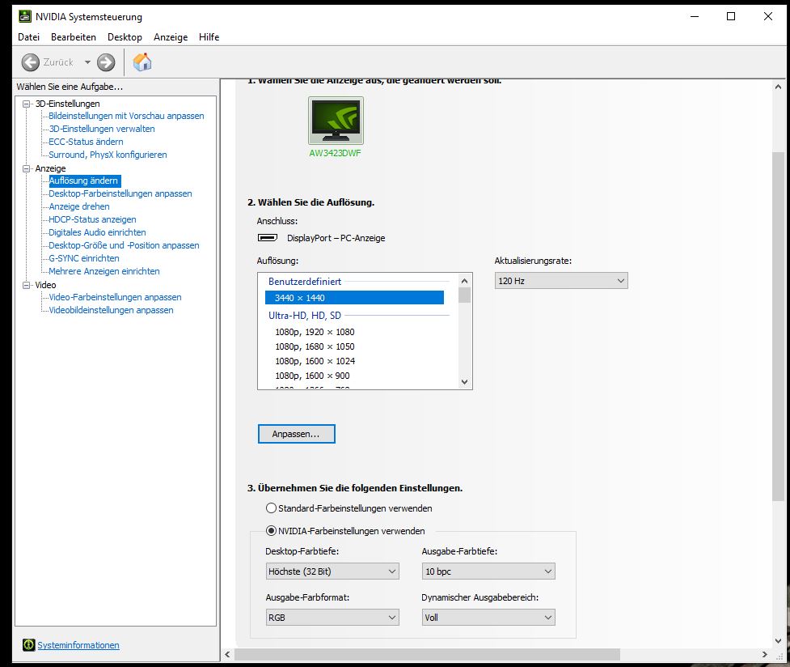790x667 pixels.
Task: Click the NVIDIA logo in title bar
Action: point(25,17)
